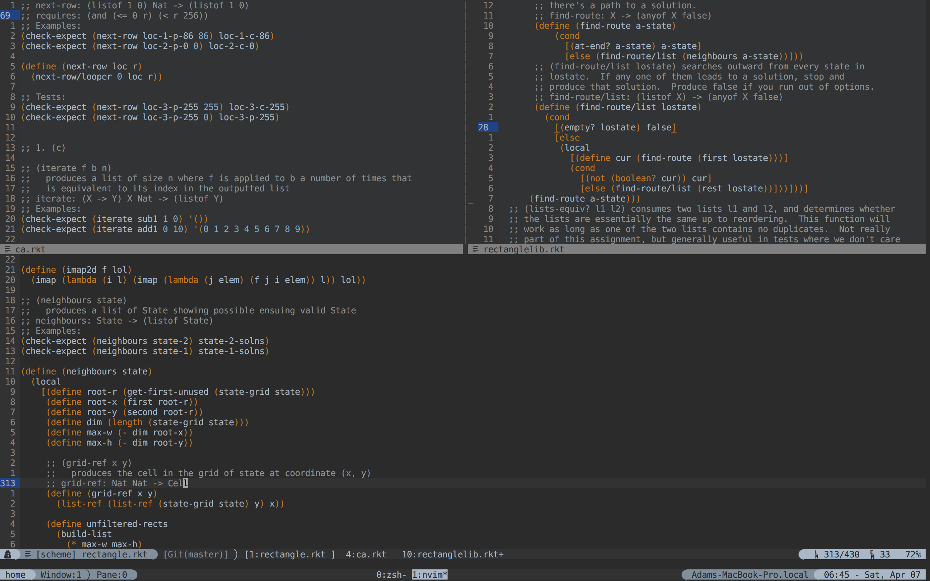This screenshot has height=581, width=930.
Task: Click the lines icon before [scheme] rectangle.rkt
Action: coord(28,554)
